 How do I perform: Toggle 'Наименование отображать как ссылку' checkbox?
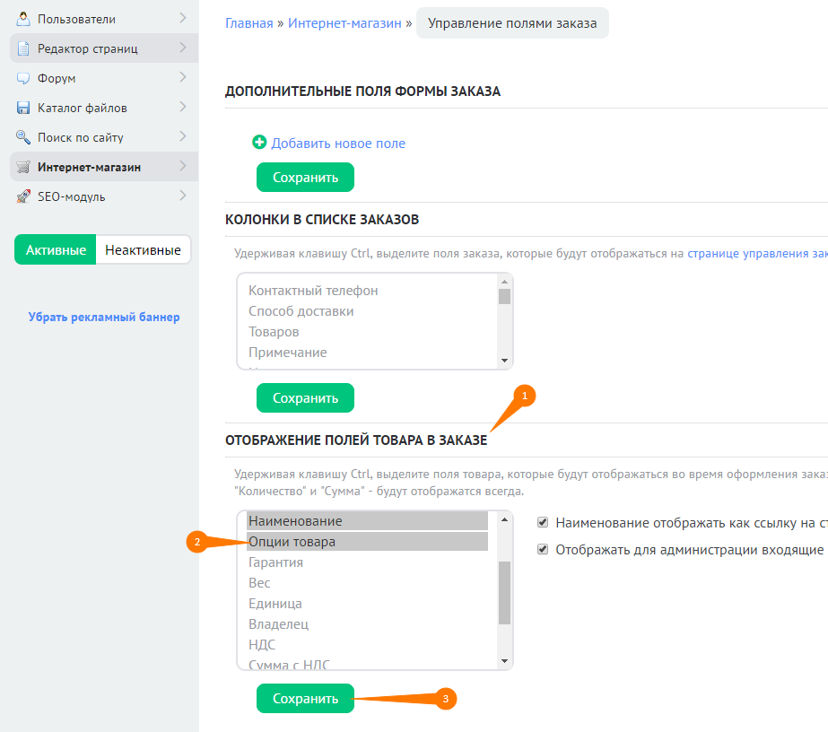point(543,522)
